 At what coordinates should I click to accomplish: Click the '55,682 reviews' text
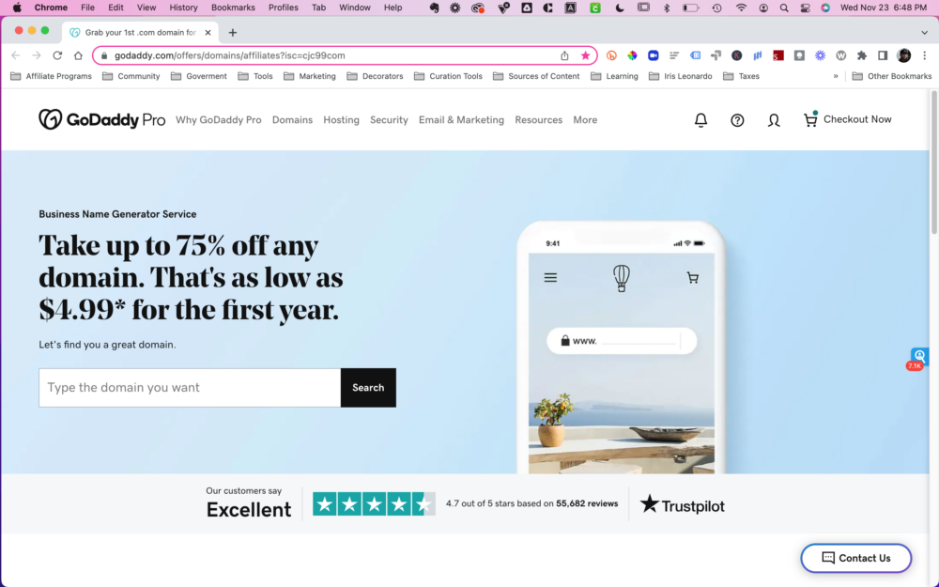point(587,503)
